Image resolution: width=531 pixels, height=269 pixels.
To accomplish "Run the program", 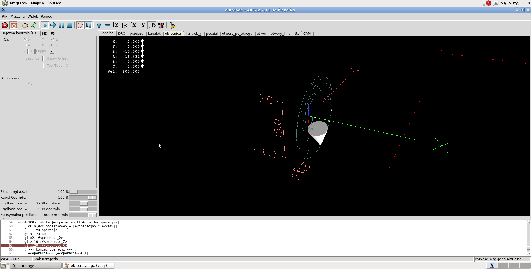I will pyautogui.click(x=45, y=25).
